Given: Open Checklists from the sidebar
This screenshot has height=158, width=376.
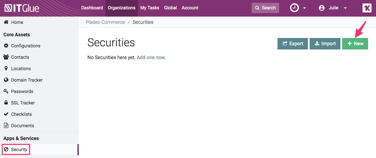Looking at the screenshot, I should click(x=21, y=114).
